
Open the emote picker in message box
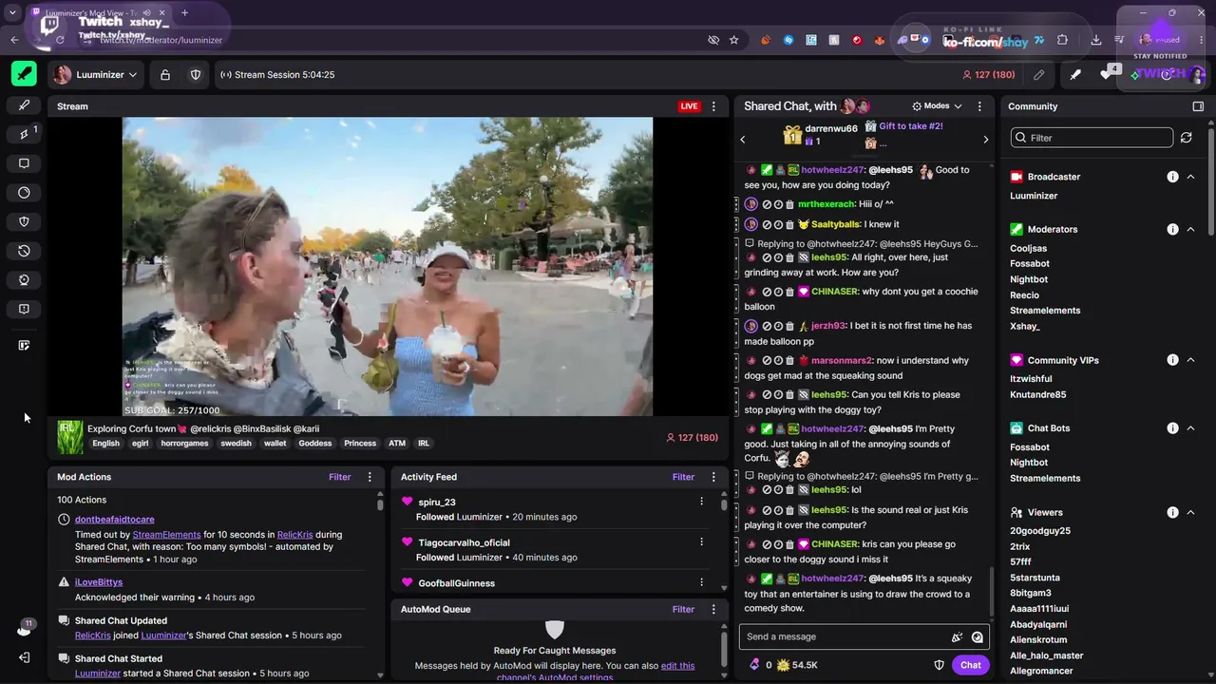click(x=978, y=637)
